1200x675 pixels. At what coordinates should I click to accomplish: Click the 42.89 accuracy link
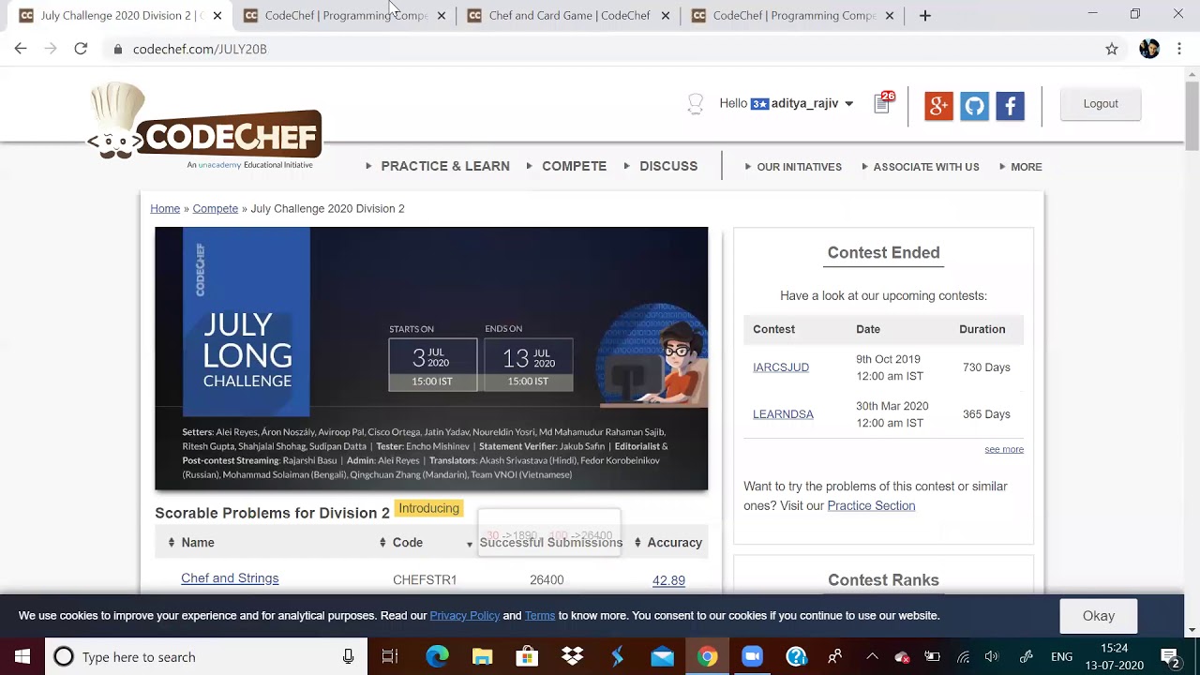click(668, 580)
